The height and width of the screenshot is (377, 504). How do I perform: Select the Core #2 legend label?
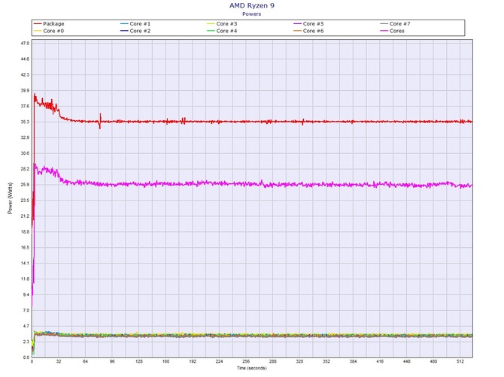(140, 31)
